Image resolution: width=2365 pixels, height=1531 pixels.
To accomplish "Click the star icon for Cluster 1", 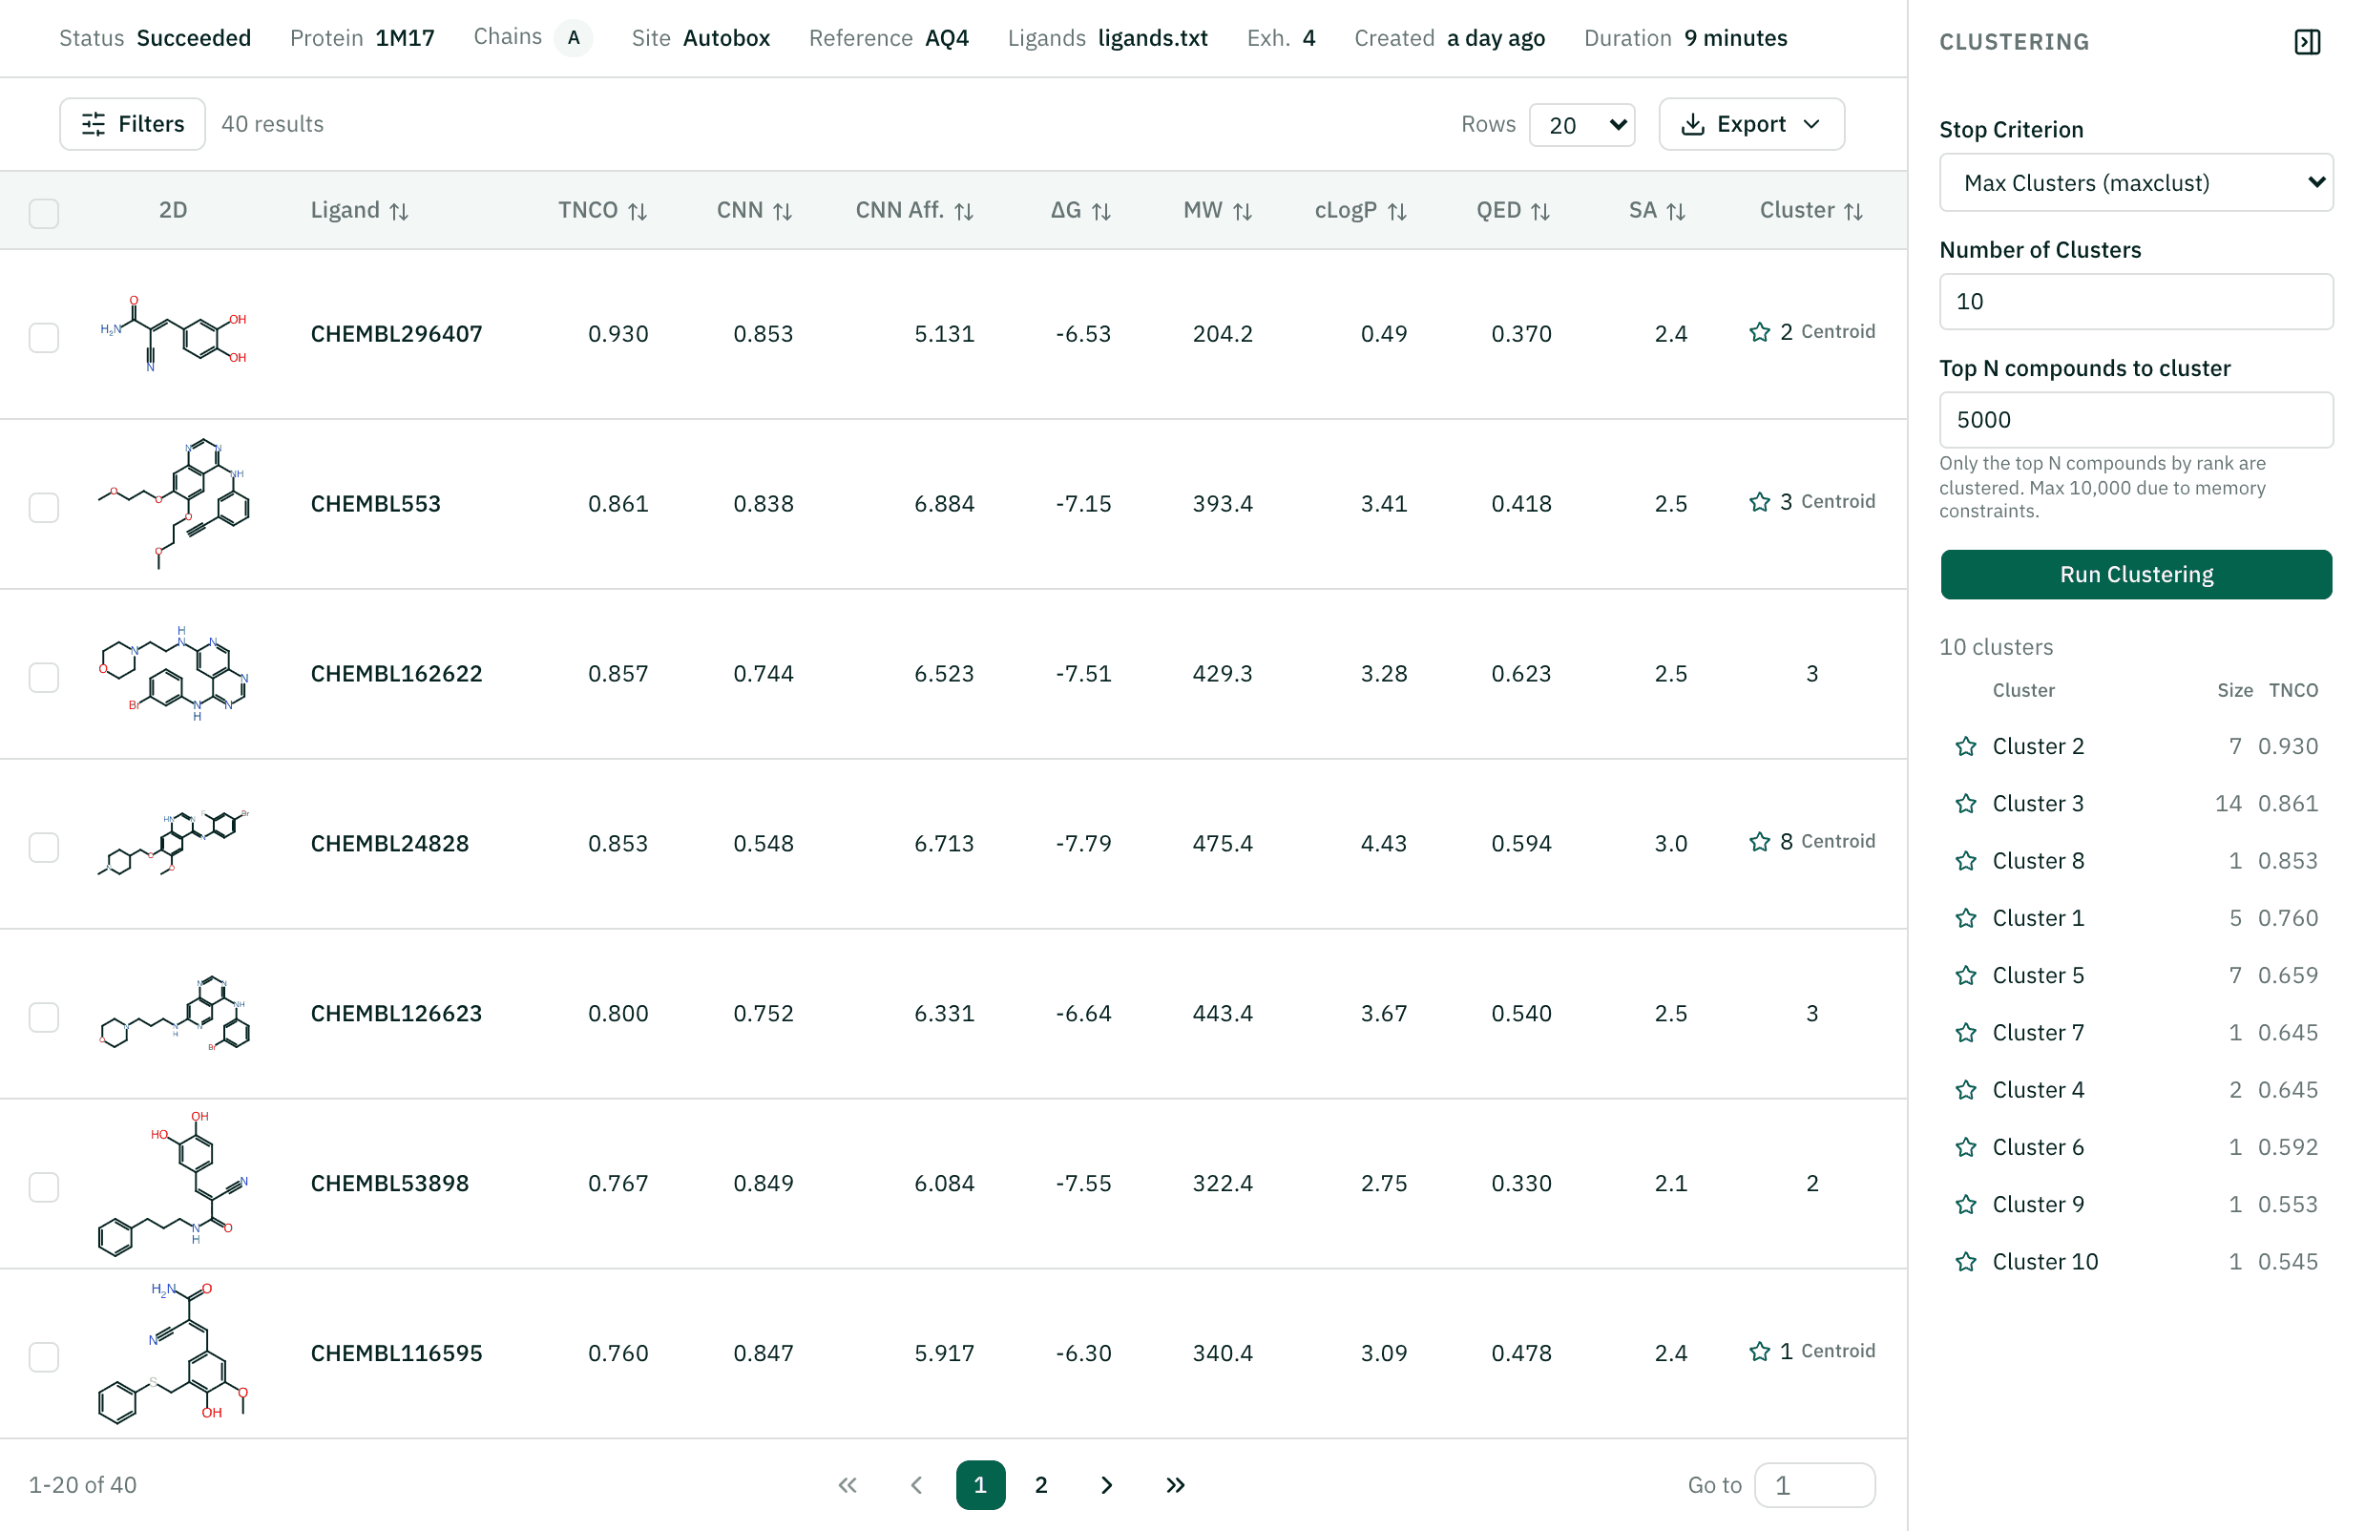I will click(1965, 918).
